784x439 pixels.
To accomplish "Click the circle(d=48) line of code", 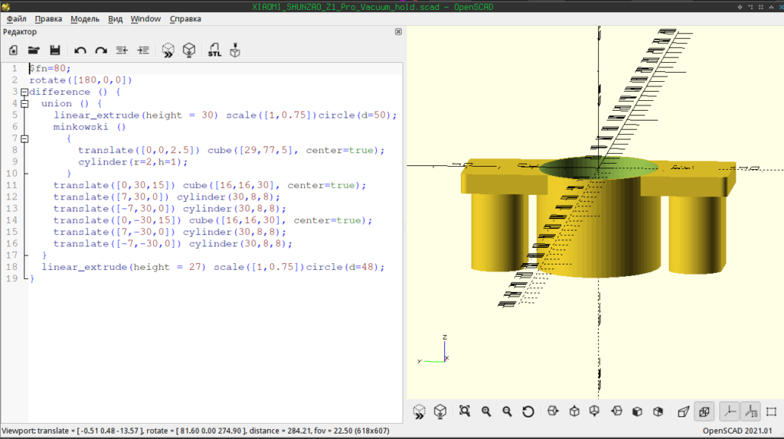I will (213, 267).
